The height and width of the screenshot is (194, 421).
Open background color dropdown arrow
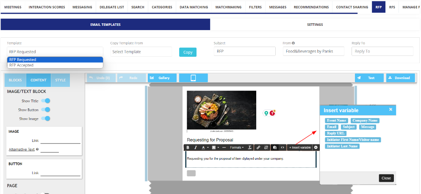click(218, 147)
